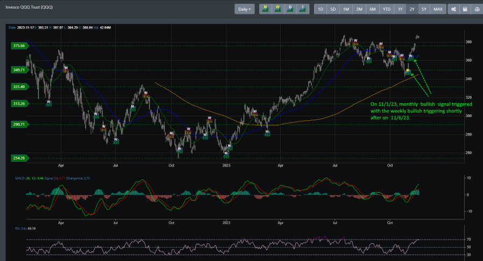Click the 254.26 price level tag
483x261 pixels.
(19, 158)
